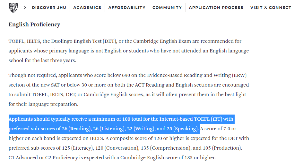Click the line 'for their language preparation.'
This screenshot has height=167, width=303.
(43, 104)
